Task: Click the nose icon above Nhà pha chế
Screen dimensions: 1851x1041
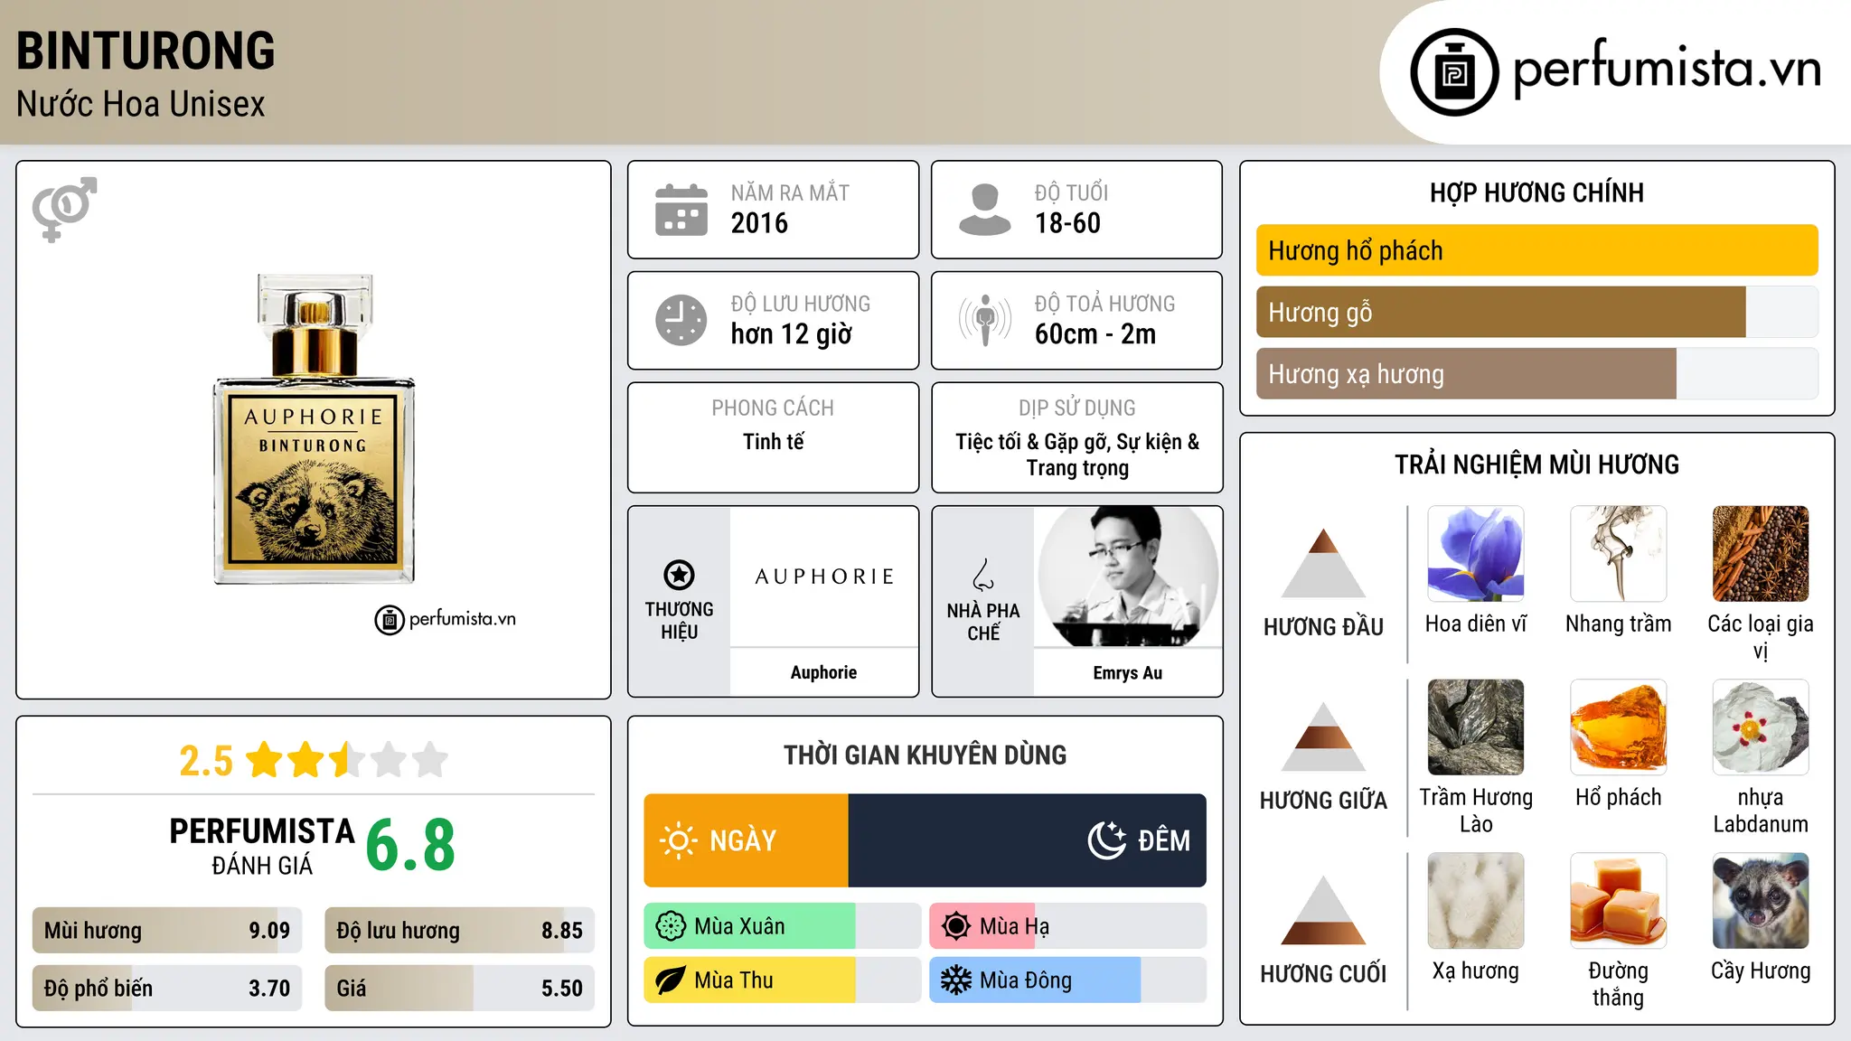Action: (x=983, y=575)
